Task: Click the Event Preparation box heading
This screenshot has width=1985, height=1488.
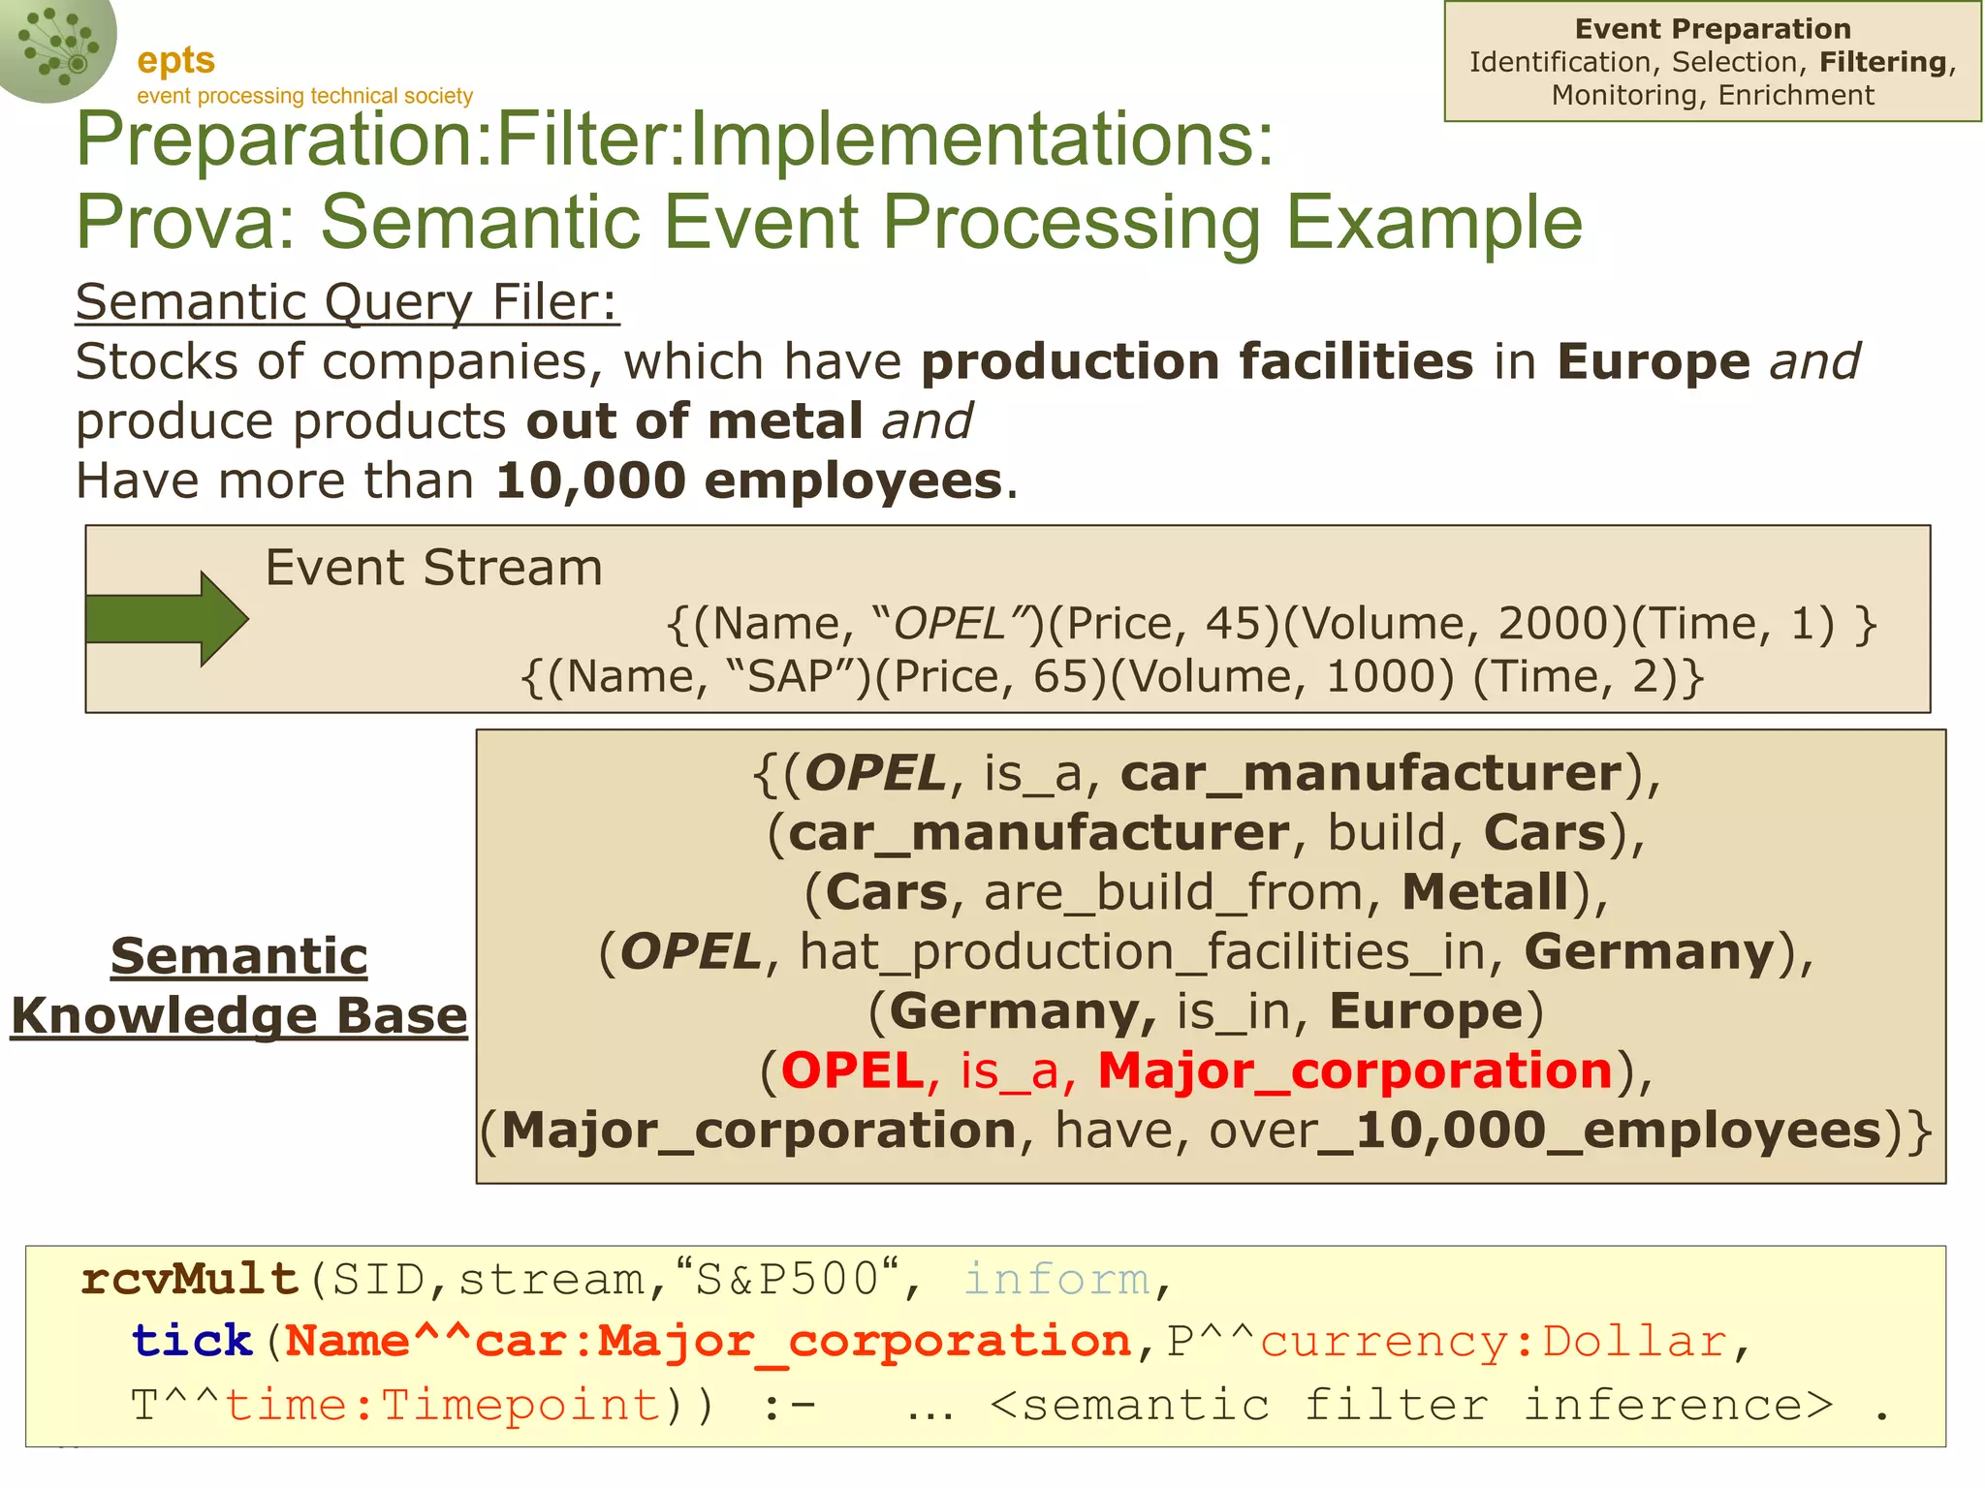Action: click(1712, 29)
